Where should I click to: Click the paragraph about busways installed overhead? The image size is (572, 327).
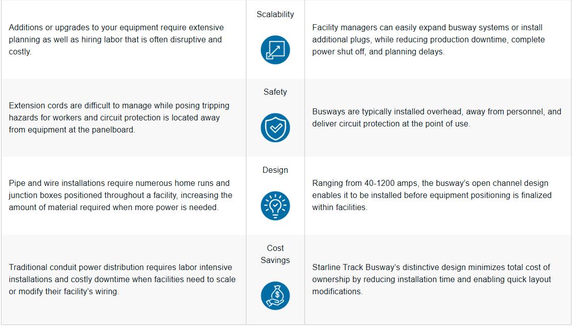tap(436, 117)
